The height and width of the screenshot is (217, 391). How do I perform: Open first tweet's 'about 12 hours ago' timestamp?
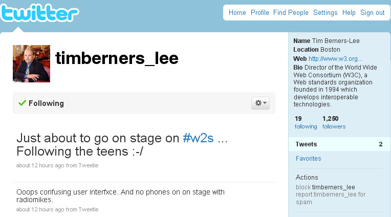pyautogui.click(x=40, y=165)
